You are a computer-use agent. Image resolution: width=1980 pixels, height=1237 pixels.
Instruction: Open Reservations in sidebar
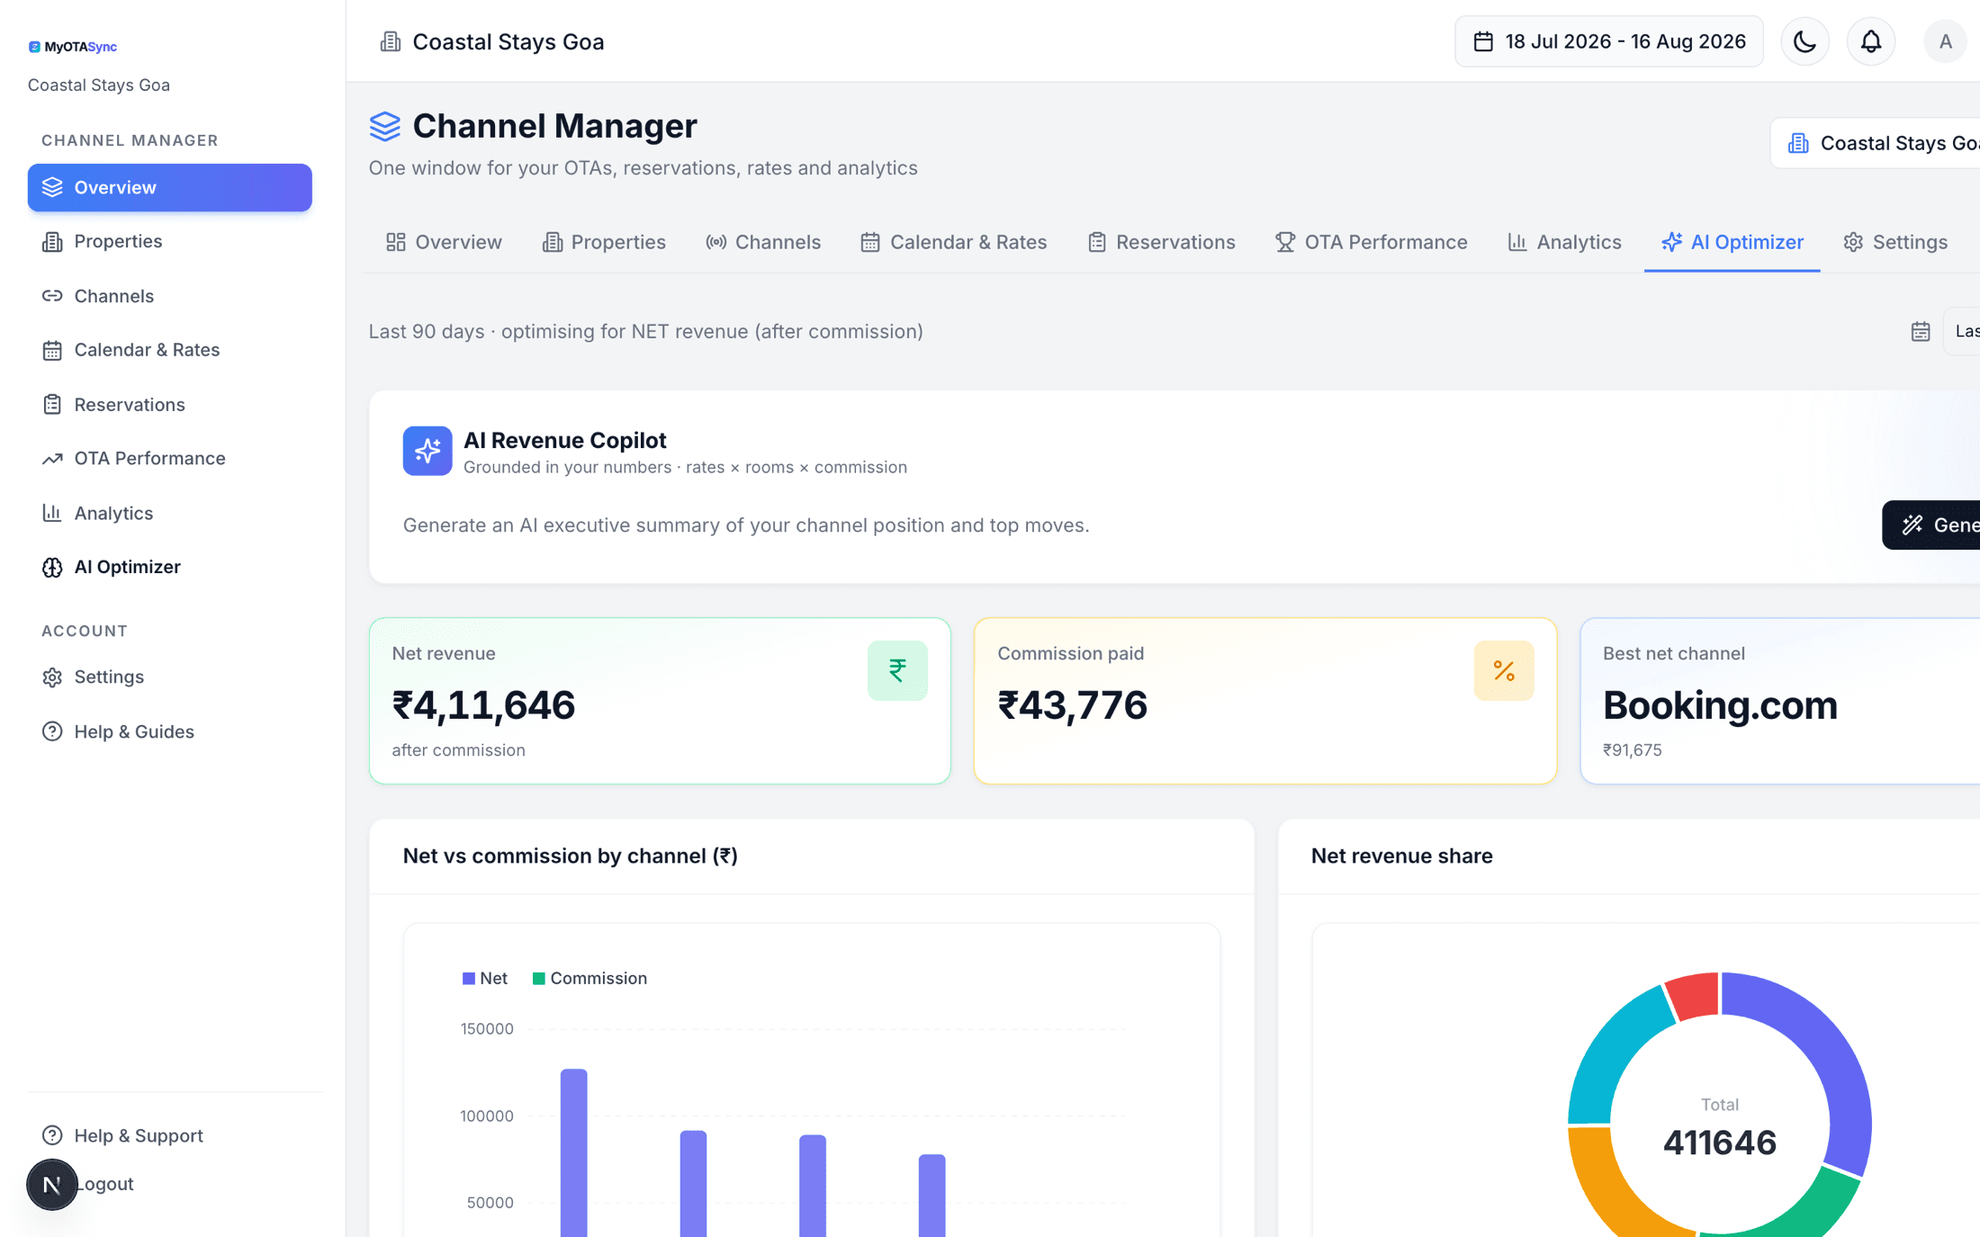click(x=170, y=405)
